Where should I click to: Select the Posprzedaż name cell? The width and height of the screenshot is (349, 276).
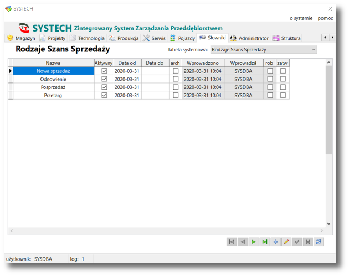53,87
